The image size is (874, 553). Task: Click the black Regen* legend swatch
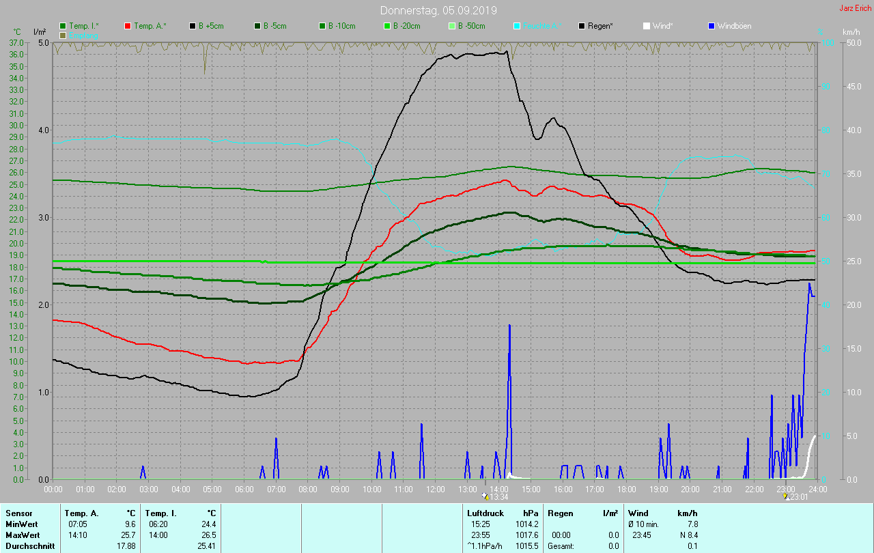click(x=582, y=26)
